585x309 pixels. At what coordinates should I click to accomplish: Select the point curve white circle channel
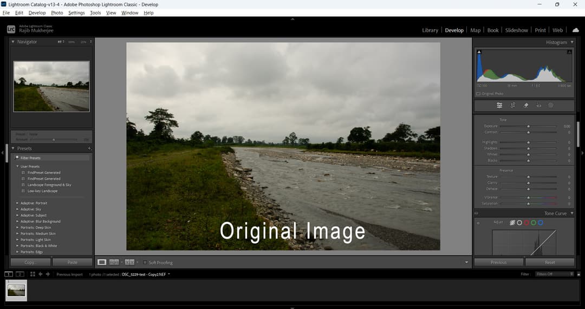coord(519,223)
